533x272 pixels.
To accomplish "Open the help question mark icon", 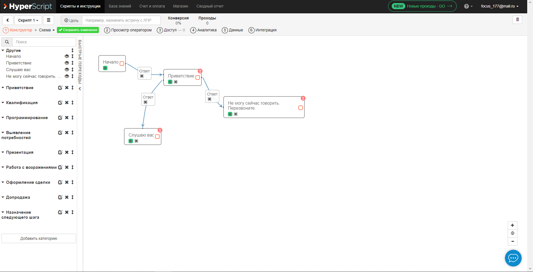I will [468, 6].
